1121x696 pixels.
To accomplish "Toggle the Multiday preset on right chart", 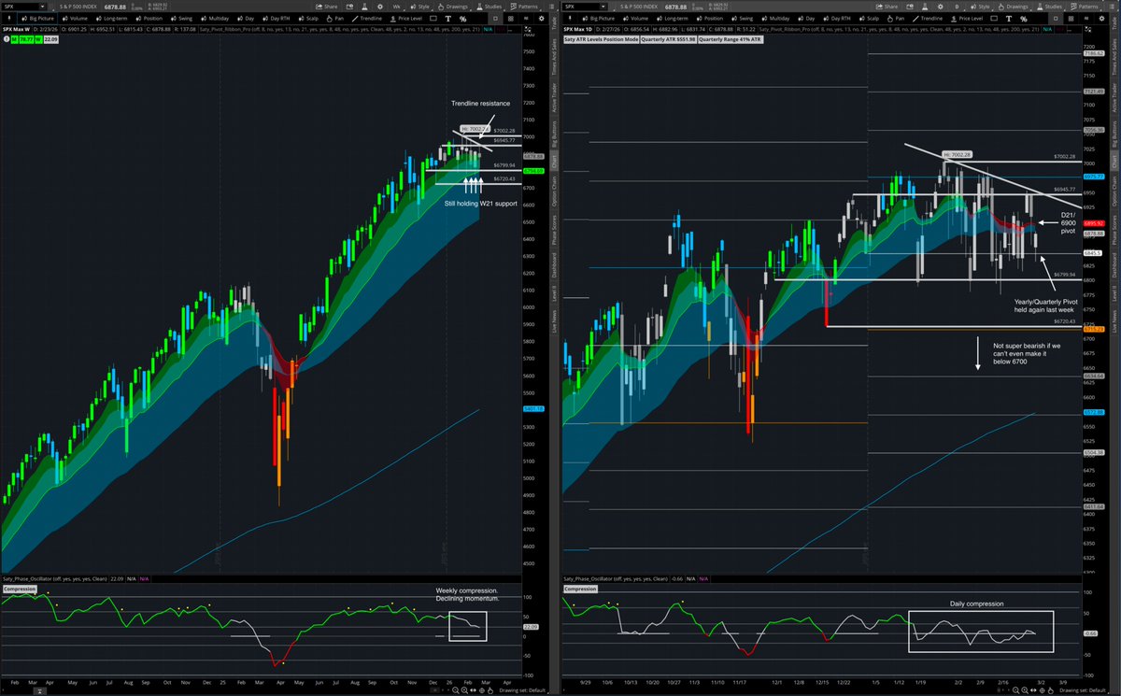I will click(775, 19).
